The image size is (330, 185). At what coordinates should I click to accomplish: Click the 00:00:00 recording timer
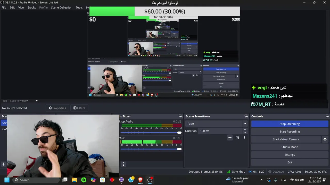point(276,172)
